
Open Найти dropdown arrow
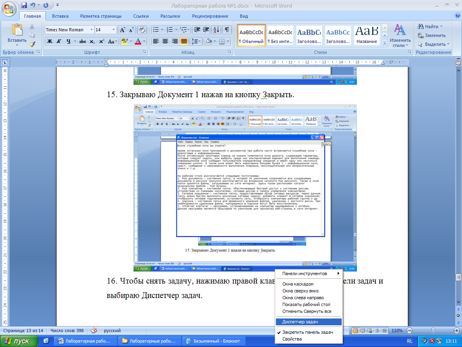442,27
